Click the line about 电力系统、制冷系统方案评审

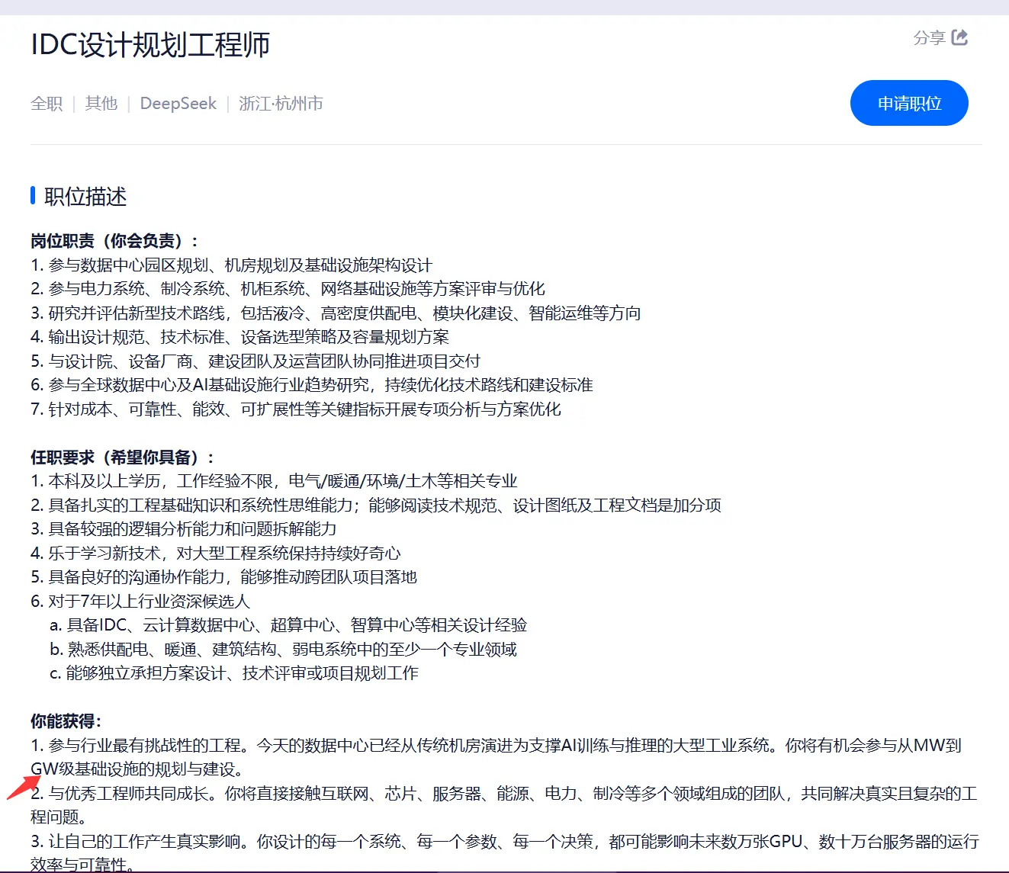pyautogui.click(x=288, y=289)
